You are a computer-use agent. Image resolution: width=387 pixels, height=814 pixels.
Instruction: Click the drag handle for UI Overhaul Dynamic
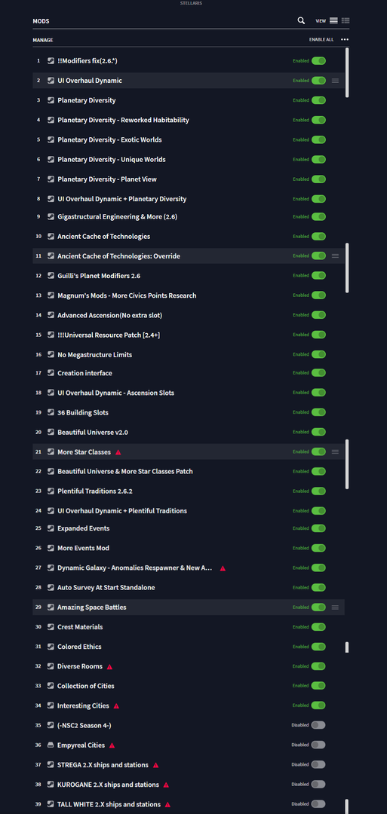[335, 81]
